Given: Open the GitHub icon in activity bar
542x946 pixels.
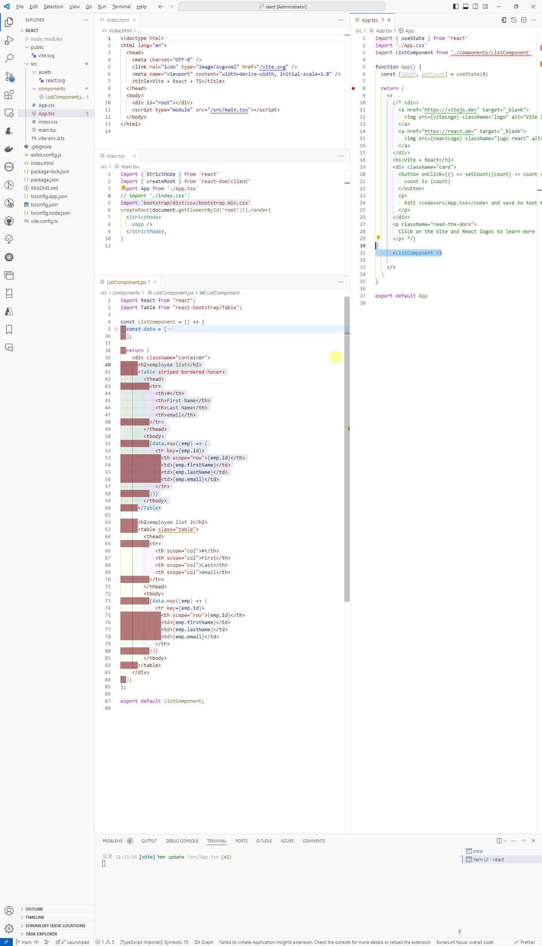Looking at the screenshot, I should point(9,221).
